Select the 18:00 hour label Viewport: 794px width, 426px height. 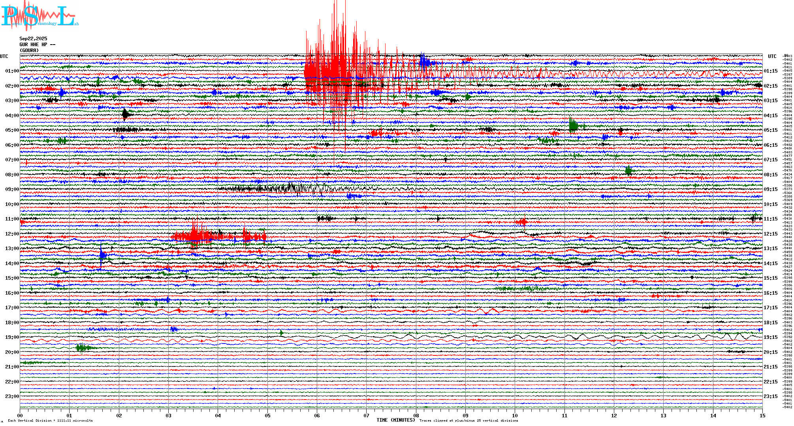(x=12, y=323)
